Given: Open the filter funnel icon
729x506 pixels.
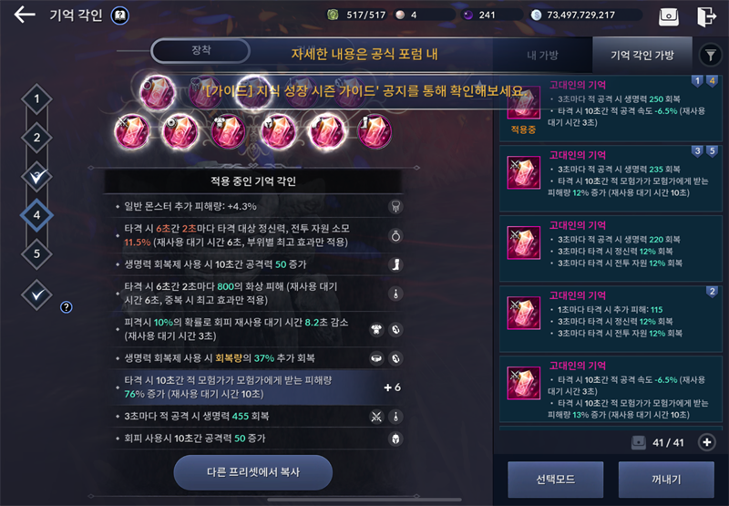Looking at the screenshot, I should [710, 56].
